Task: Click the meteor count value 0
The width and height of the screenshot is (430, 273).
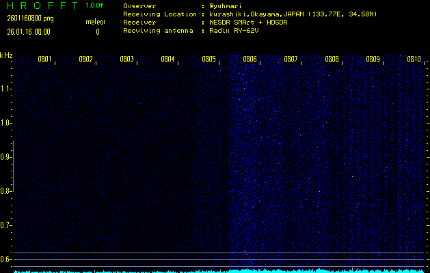Action: click(98, 32)
